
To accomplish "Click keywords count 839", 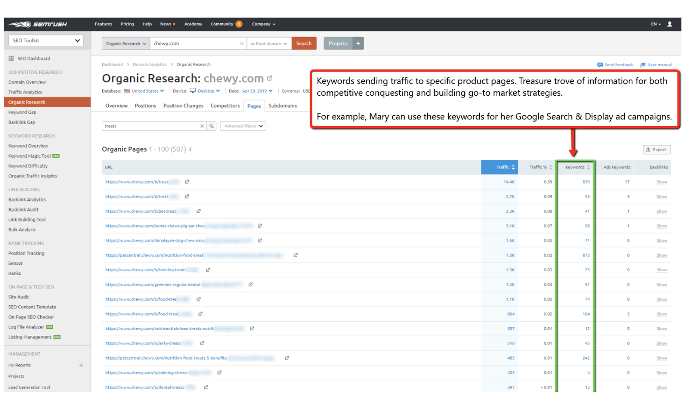I will click(x=586, y=182).
